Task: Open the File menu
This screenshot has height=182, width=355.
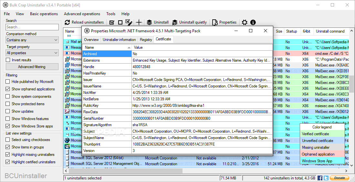Action: (7, 14)
